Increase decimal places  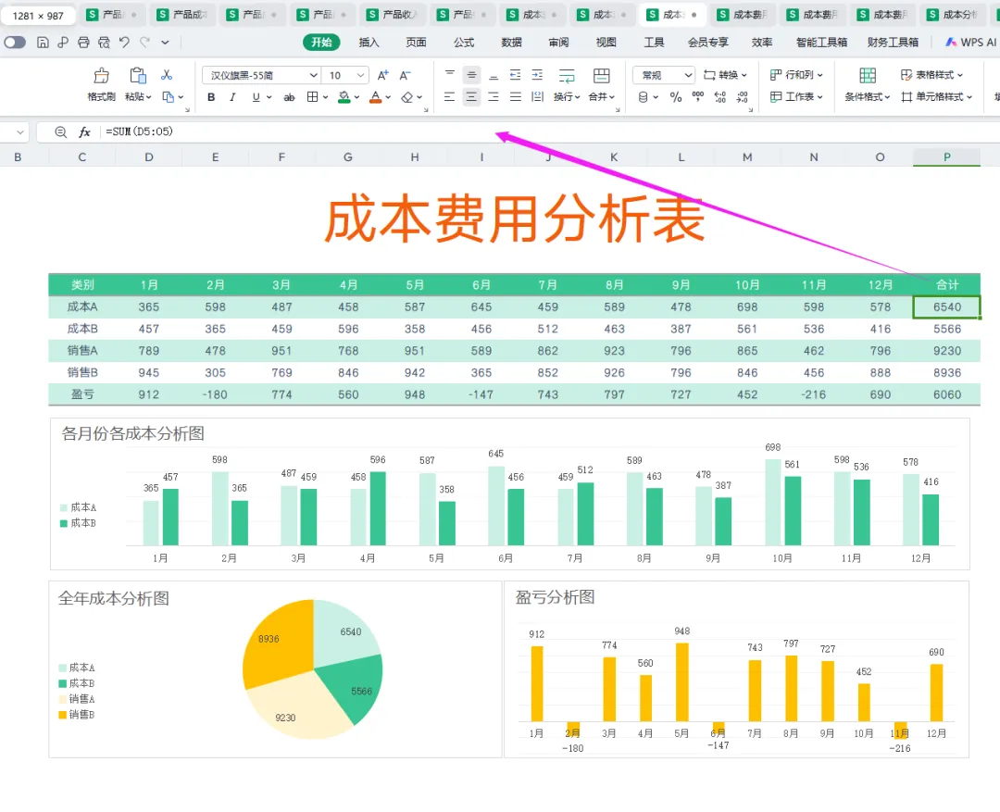click(x=720, y=97)
